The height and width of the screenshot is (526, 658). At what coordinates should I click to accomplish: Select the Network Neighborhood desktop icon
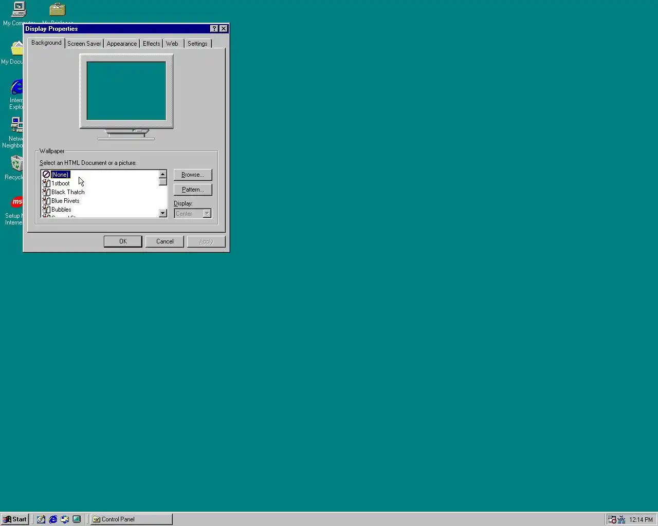17,125
